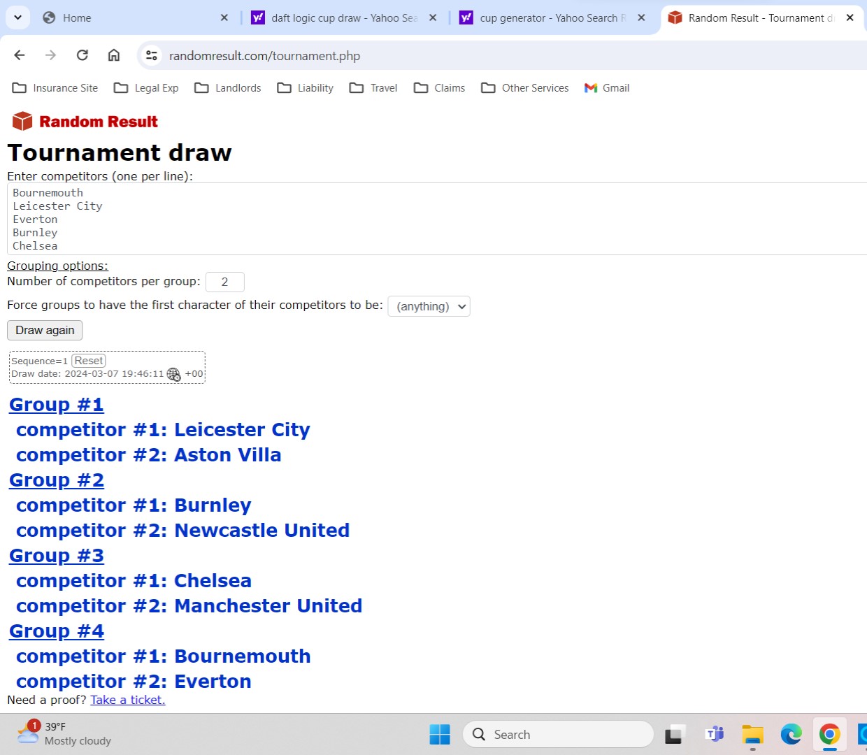Open File Explorer from the taskbar

pyautogui.click(x=752, y=735)
